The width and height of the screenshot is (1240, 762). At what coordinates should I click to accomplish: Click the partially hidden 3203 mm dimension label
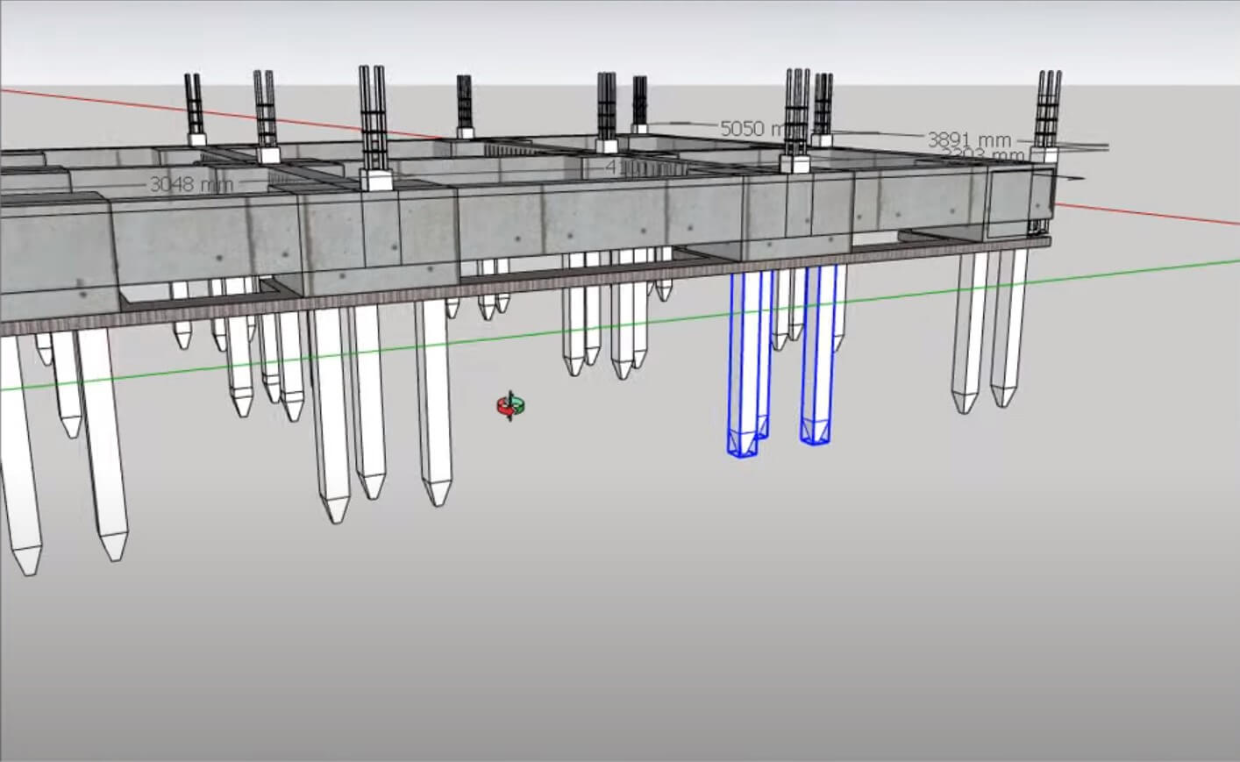point(982,155)
